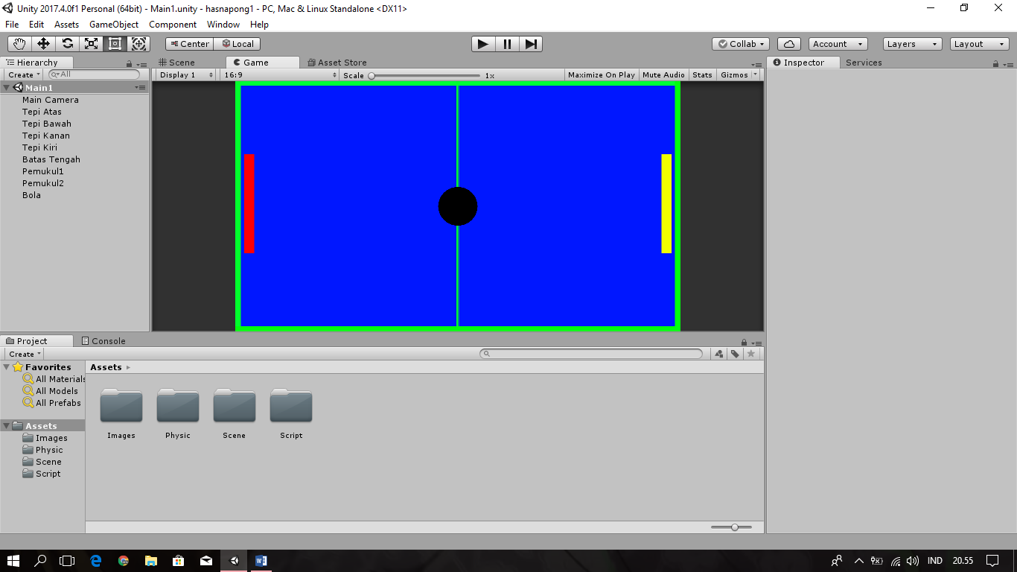1017x572 pixels.
Task: Open the File menu
Action: coord(12,25)
